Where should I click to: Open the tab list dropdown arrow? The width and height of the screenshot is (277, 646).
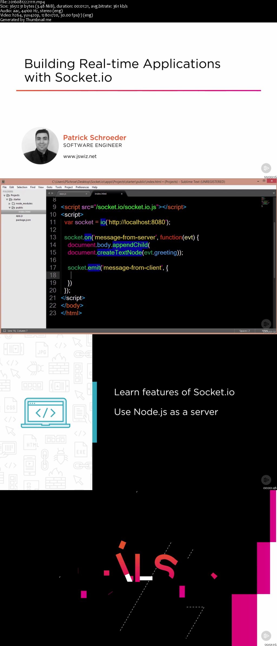pos(274,193)
